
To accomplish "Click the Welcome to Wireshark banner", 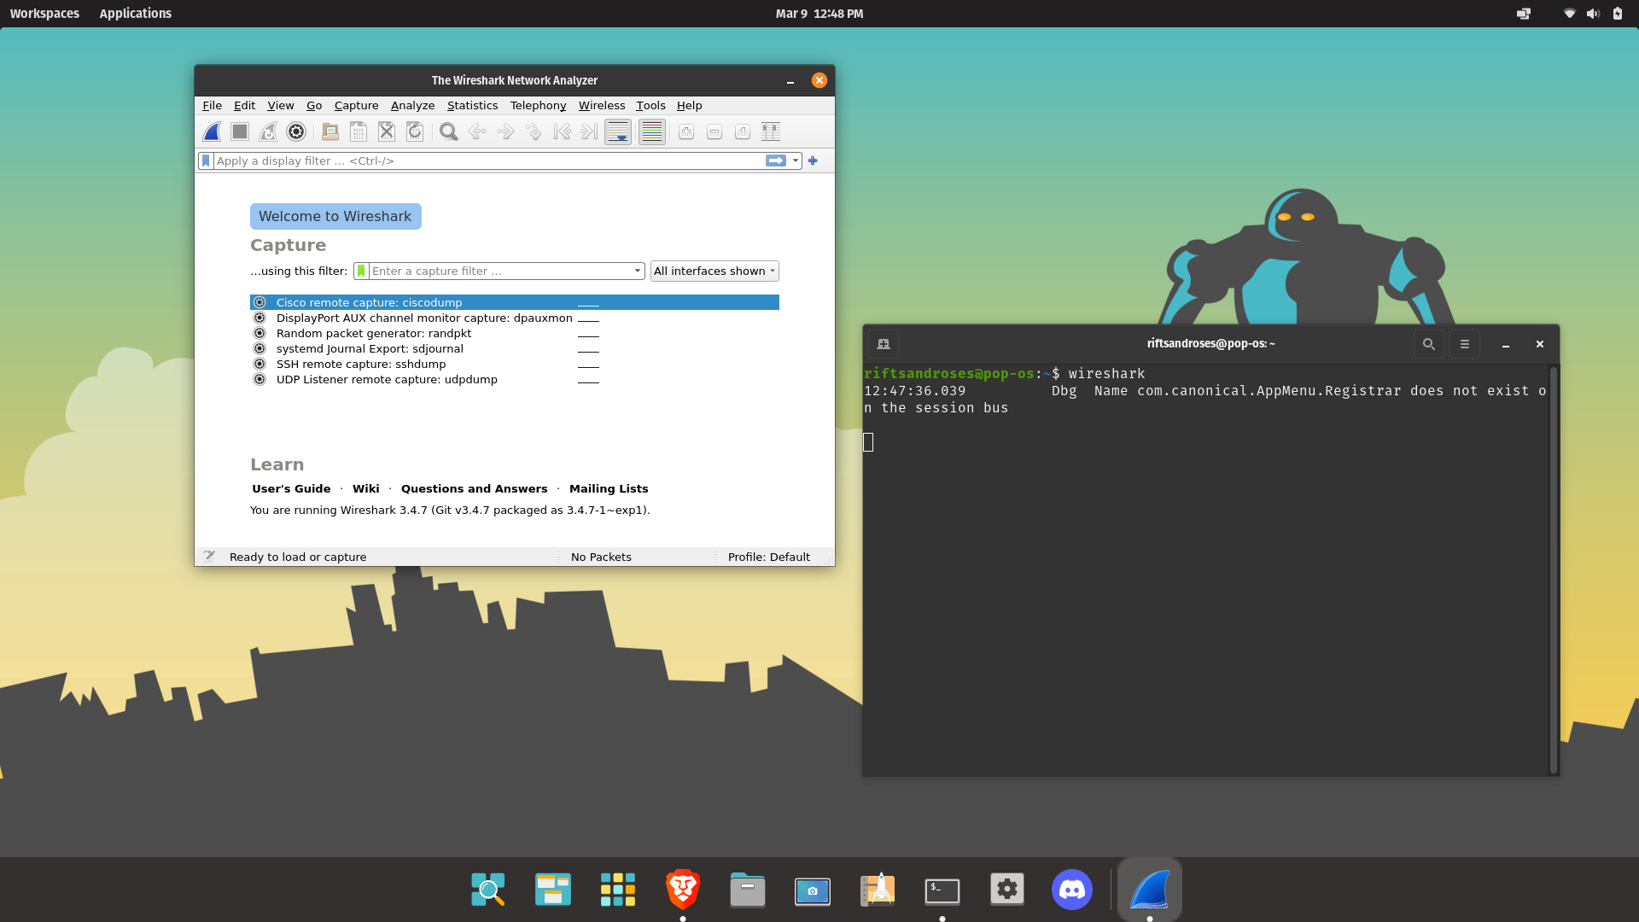I will coord(335,216).
